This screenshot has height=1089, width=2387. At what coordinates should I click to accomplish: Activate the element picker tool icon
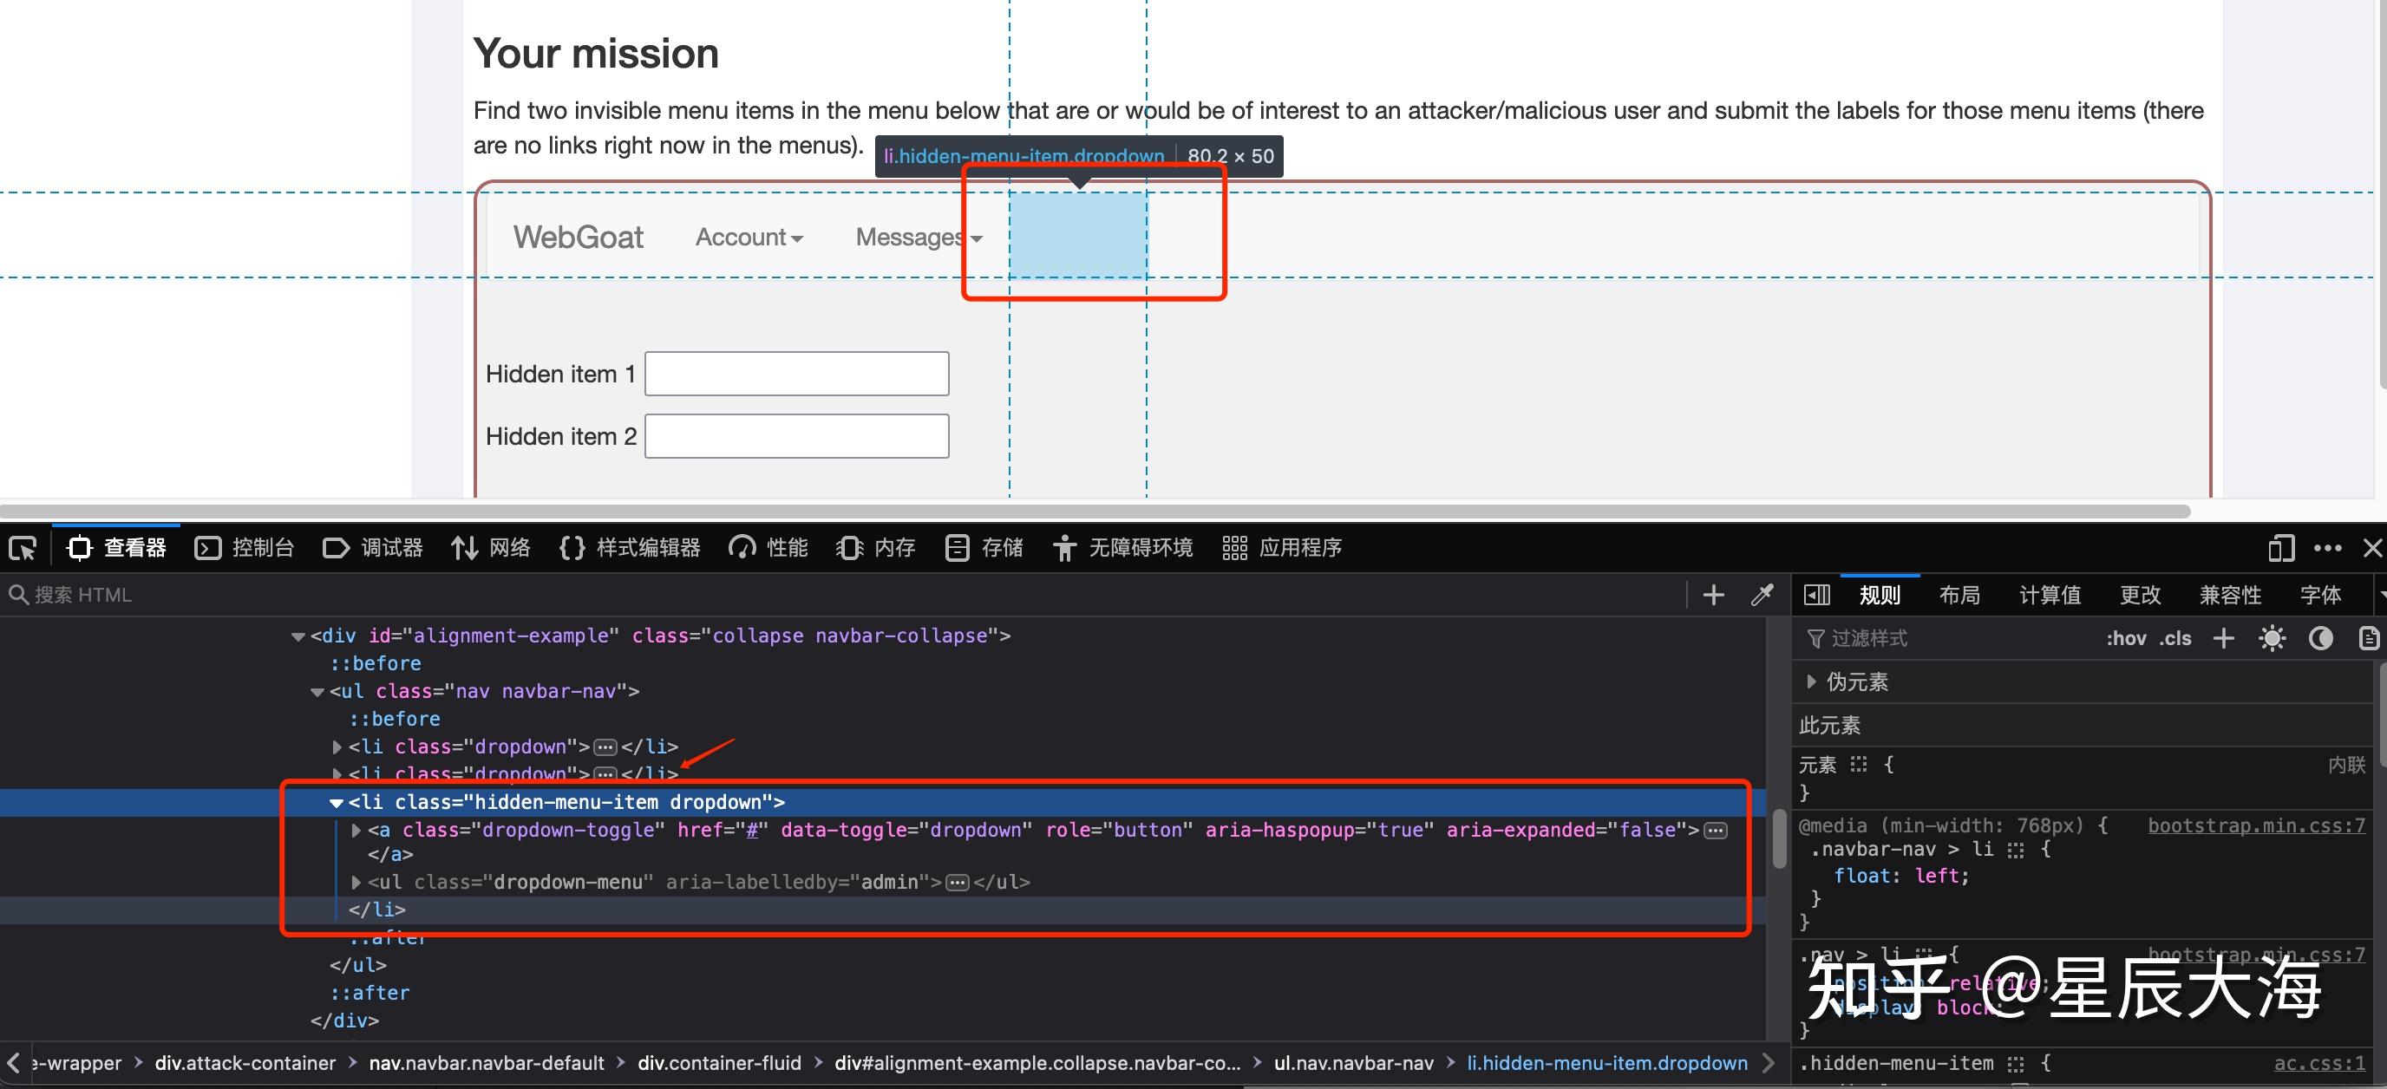pyautogui.click(x=23, y=548)
